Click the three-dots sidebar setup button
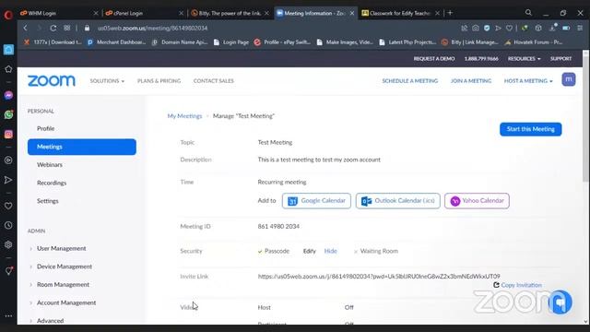Image resolution: width=590 pixels, height=332 pixels. point(8,315)
